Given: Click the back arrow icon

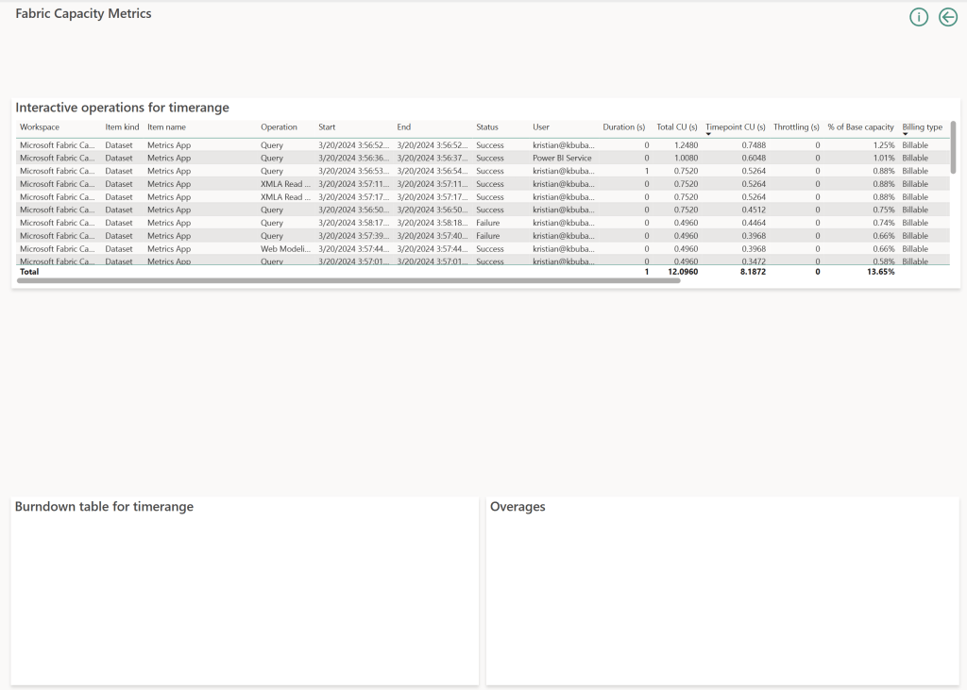Looking at the screenshot, I should 948,17.
